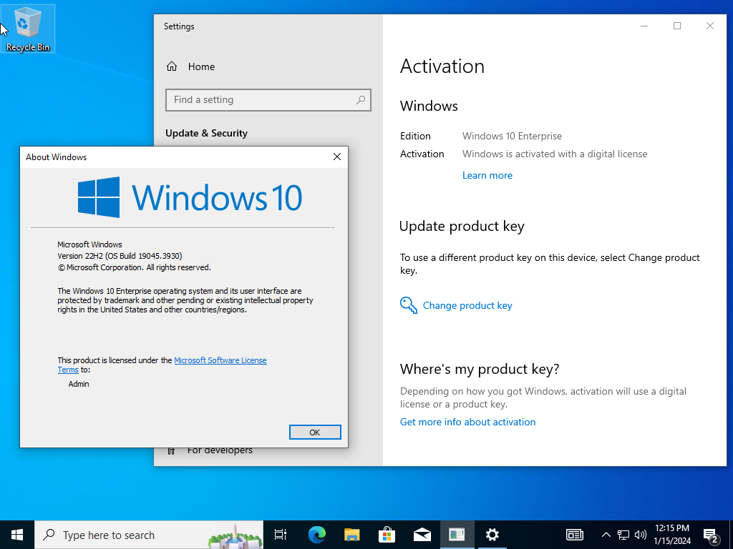Screen dimensions: 733x549
Task: Open File Explorer from taskbar
Action: [x=352, y=535]
